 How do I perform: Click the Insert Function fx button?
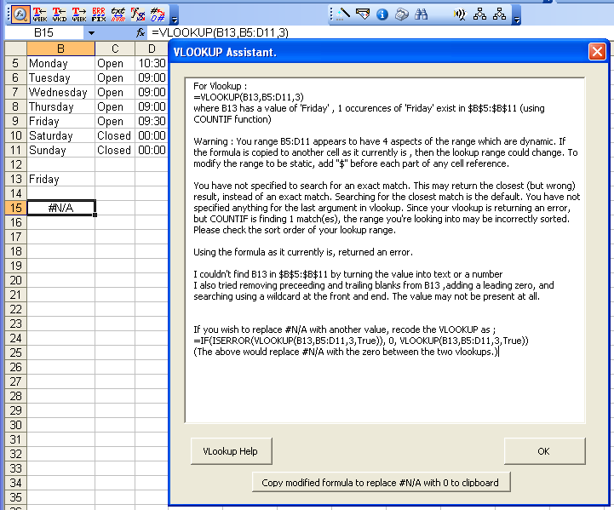coord(141,33)
